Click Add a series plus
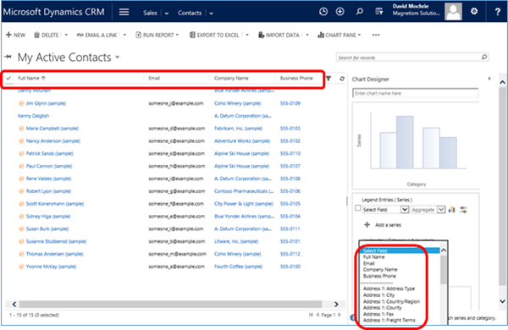The width and height of the screenshot is (508, 330). [367, 225]
